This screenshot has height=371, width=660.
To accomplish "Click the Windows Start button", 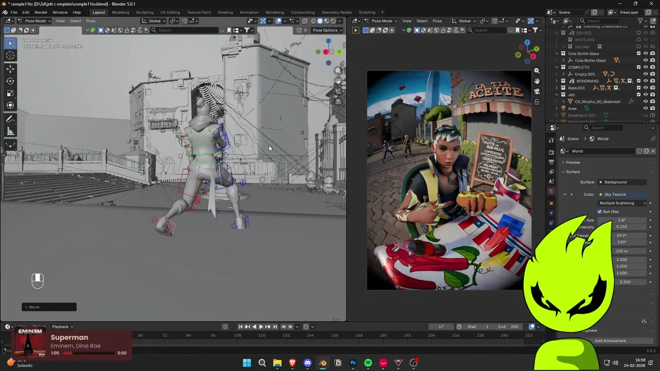I will pos(247,363).
